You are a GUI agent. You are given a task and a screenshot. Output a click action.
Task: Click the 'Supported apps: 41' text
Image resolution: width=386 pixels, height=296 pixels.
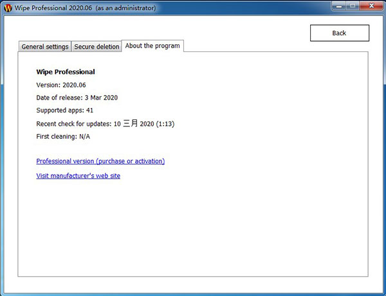tap(65, 110)
